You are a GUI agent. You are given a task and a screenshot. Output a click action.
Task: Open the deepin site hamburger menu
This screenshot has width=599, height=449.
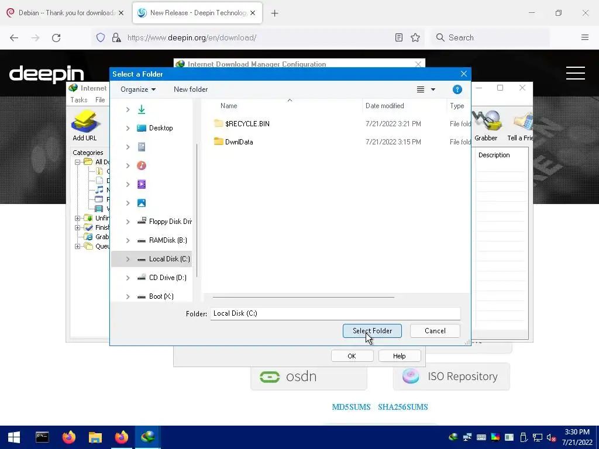point(576,73)
